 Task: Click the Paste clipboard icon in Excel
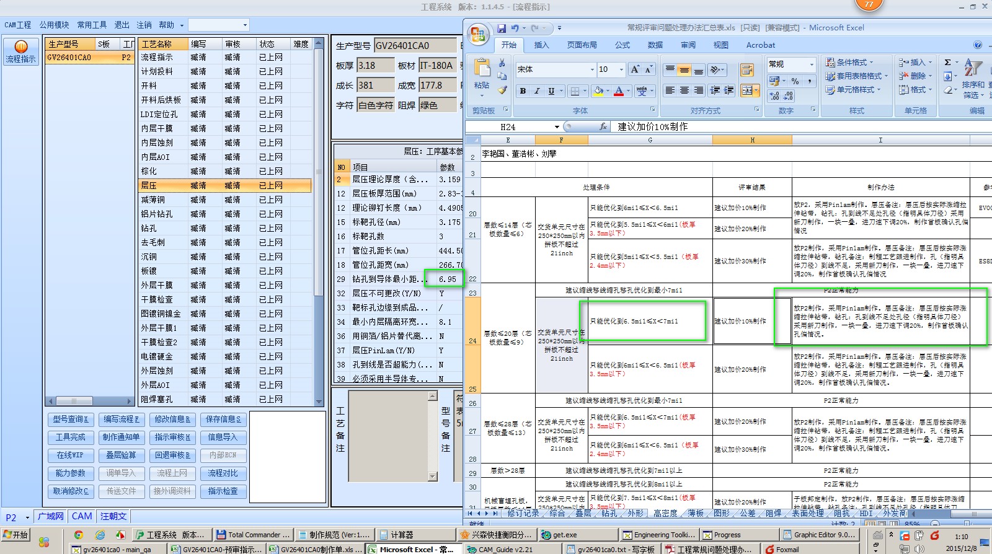point(481,68)
